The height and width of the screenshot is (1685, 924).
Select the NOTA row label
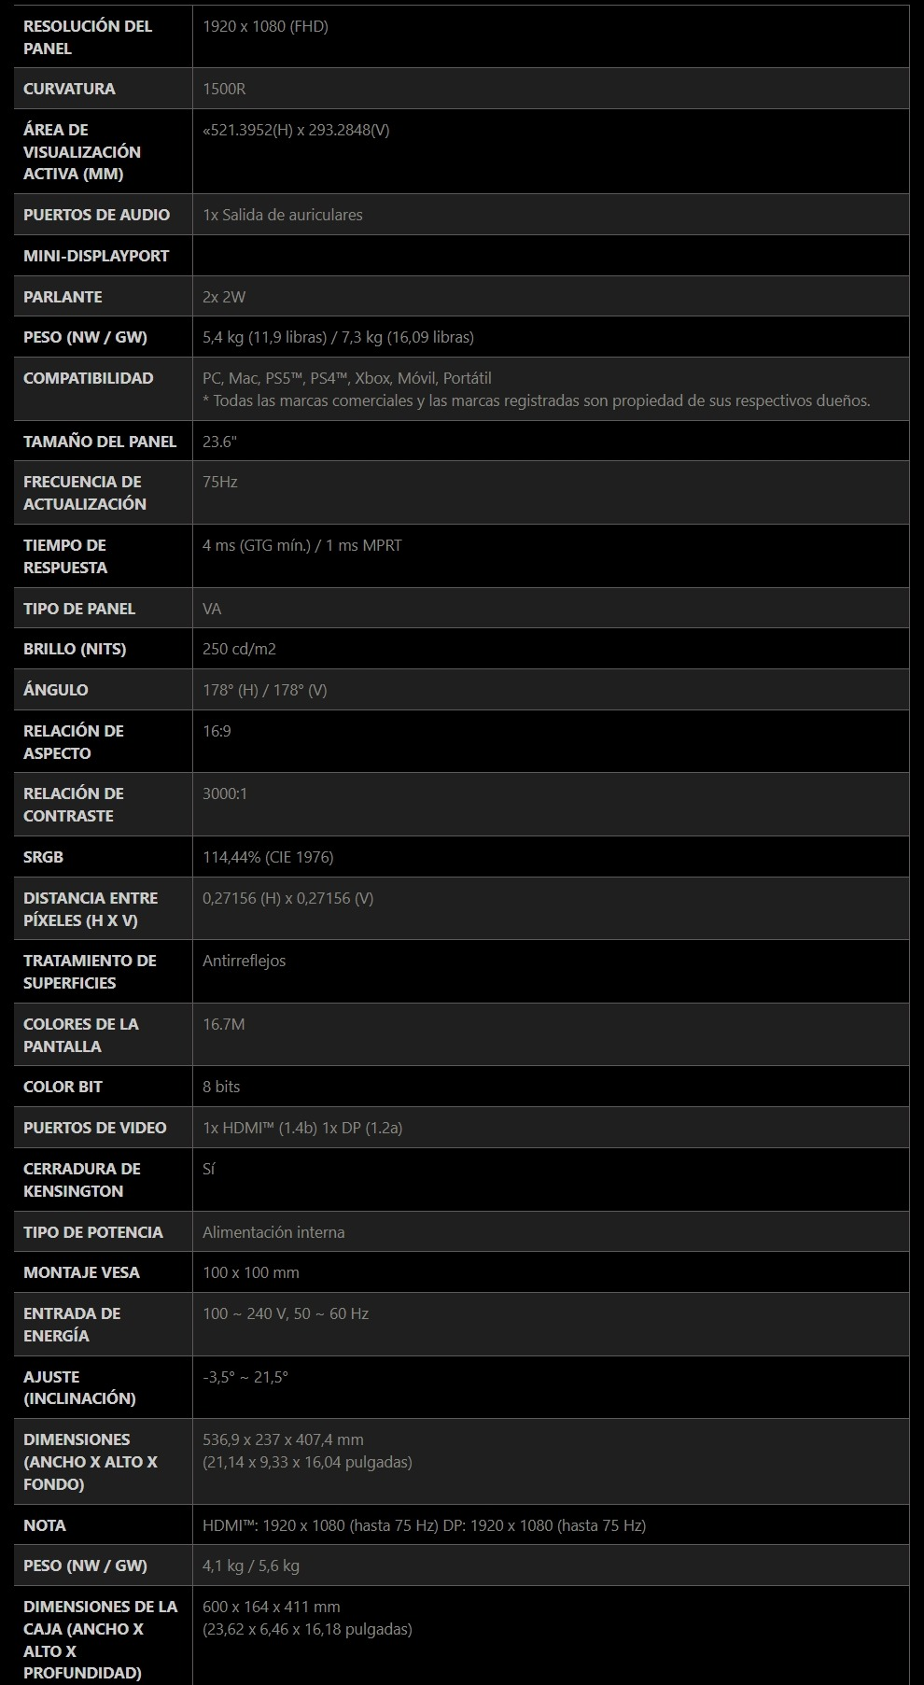coord(45,1525)
